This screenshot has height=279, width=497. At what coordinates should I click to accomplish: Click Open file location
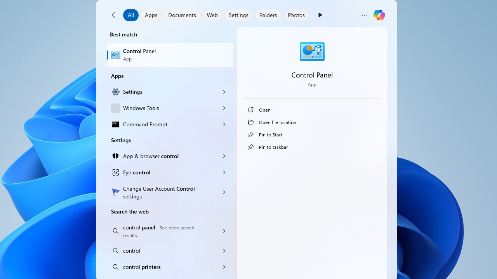[x=277, y=122]
